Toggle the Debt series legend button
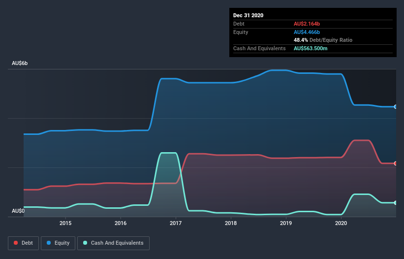Image resolution: width=404 pixels, height=259 pixels. click(x=24, y=243)
